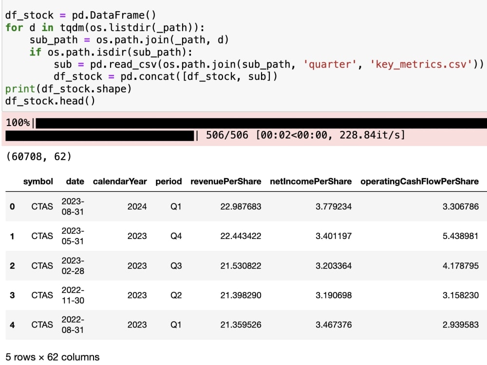
Task: Click revenuePerShare value 22.443422
Action: click(241, 236)
